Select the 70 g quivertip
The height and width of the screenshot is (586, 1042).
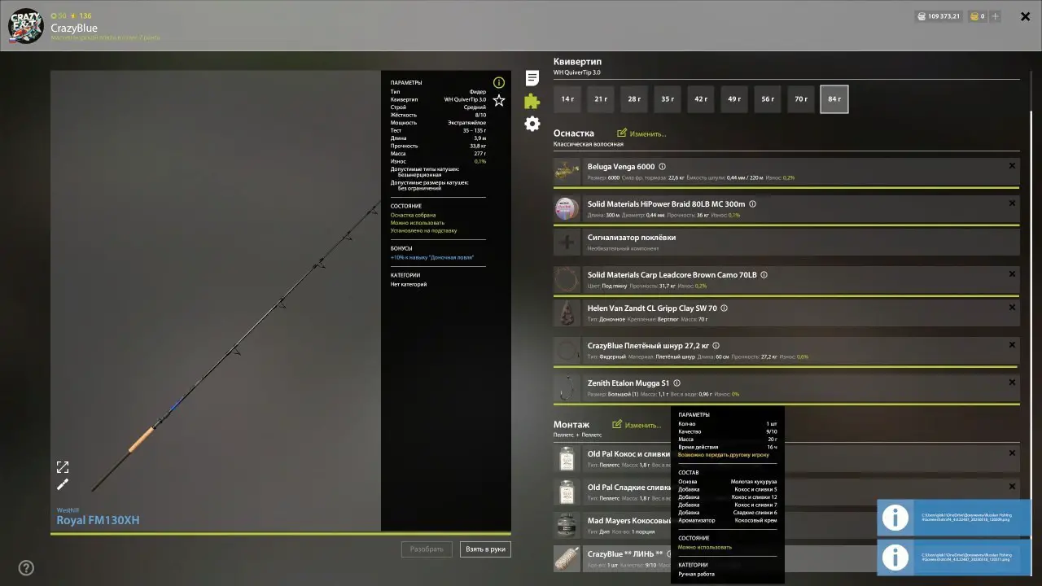pyautogui.click(x=801, y=99)
